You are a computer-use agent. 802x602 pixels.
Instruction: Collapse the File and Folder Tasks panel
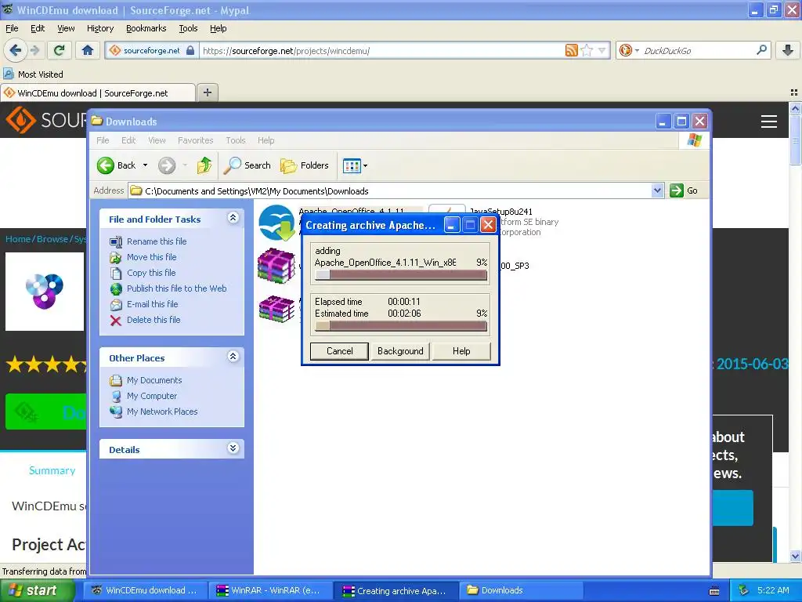(233, 218)
